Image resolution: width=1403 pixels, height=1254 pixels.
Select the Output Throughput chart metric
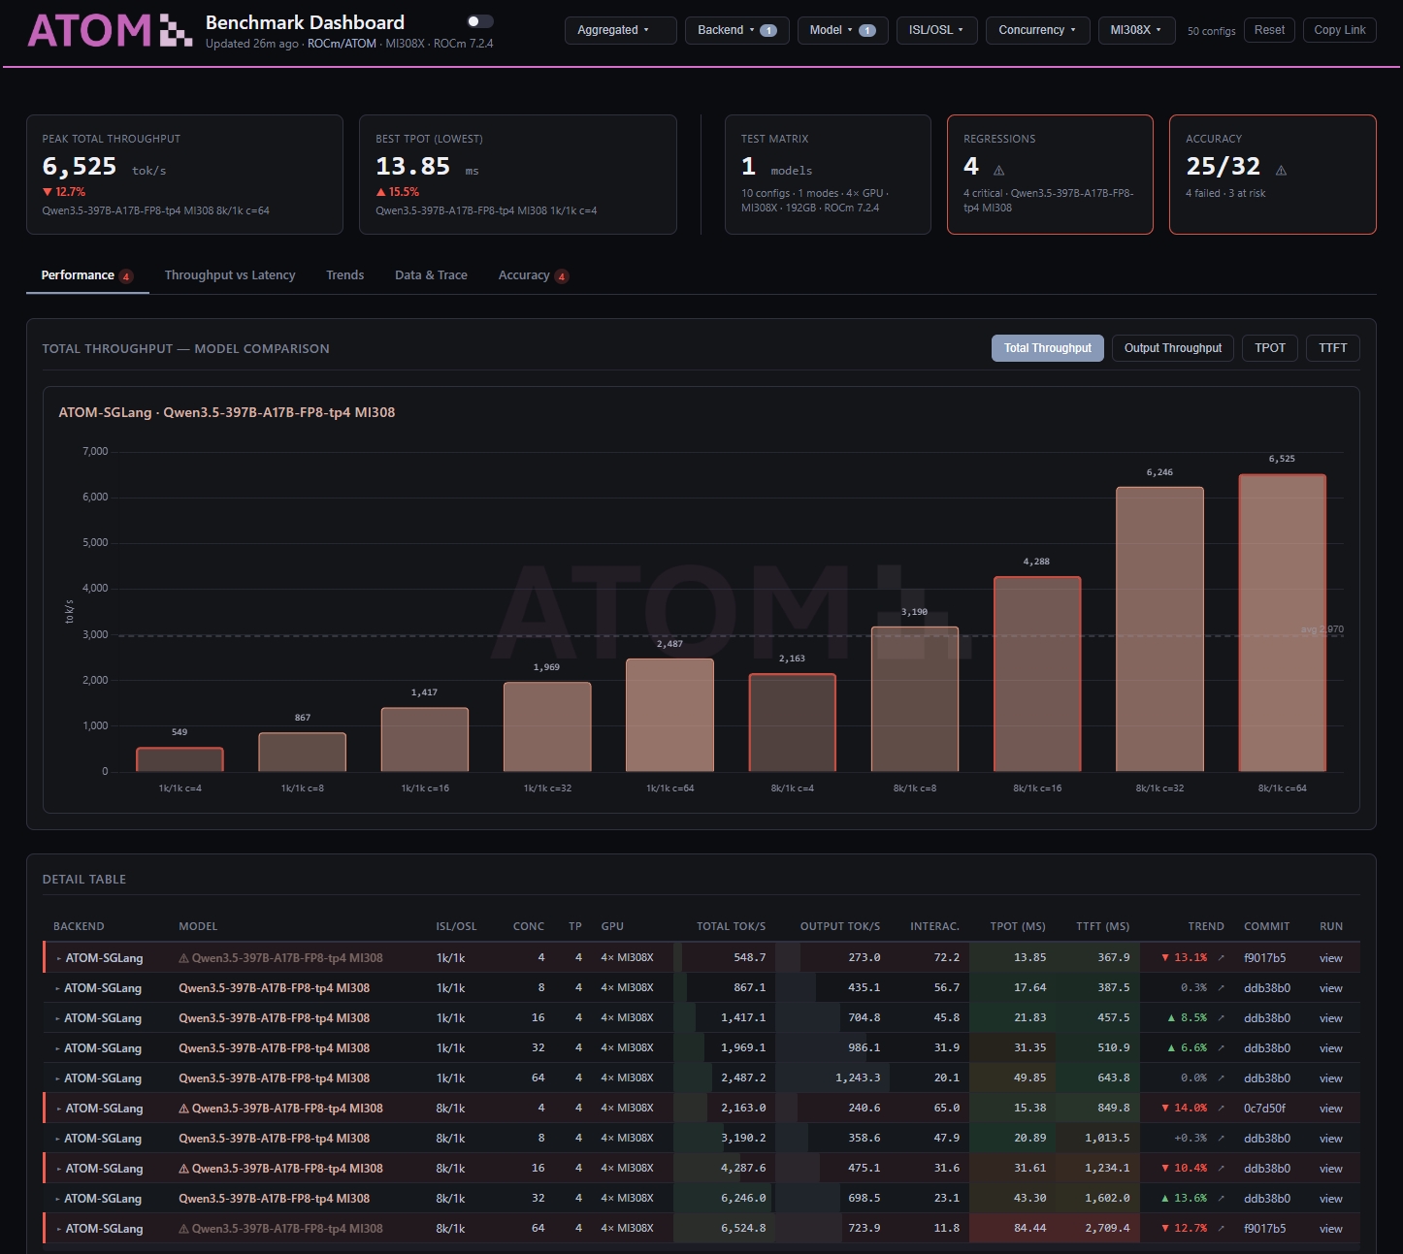tap(1173, 348)
